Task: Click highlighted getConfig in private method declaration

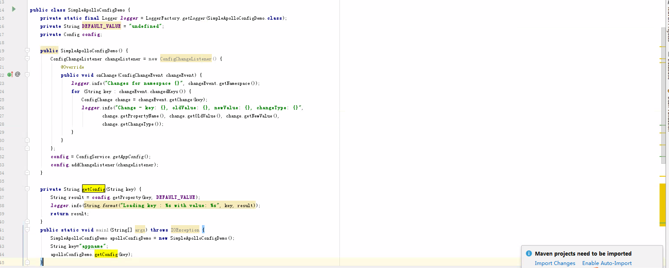Action: point(93,189)
